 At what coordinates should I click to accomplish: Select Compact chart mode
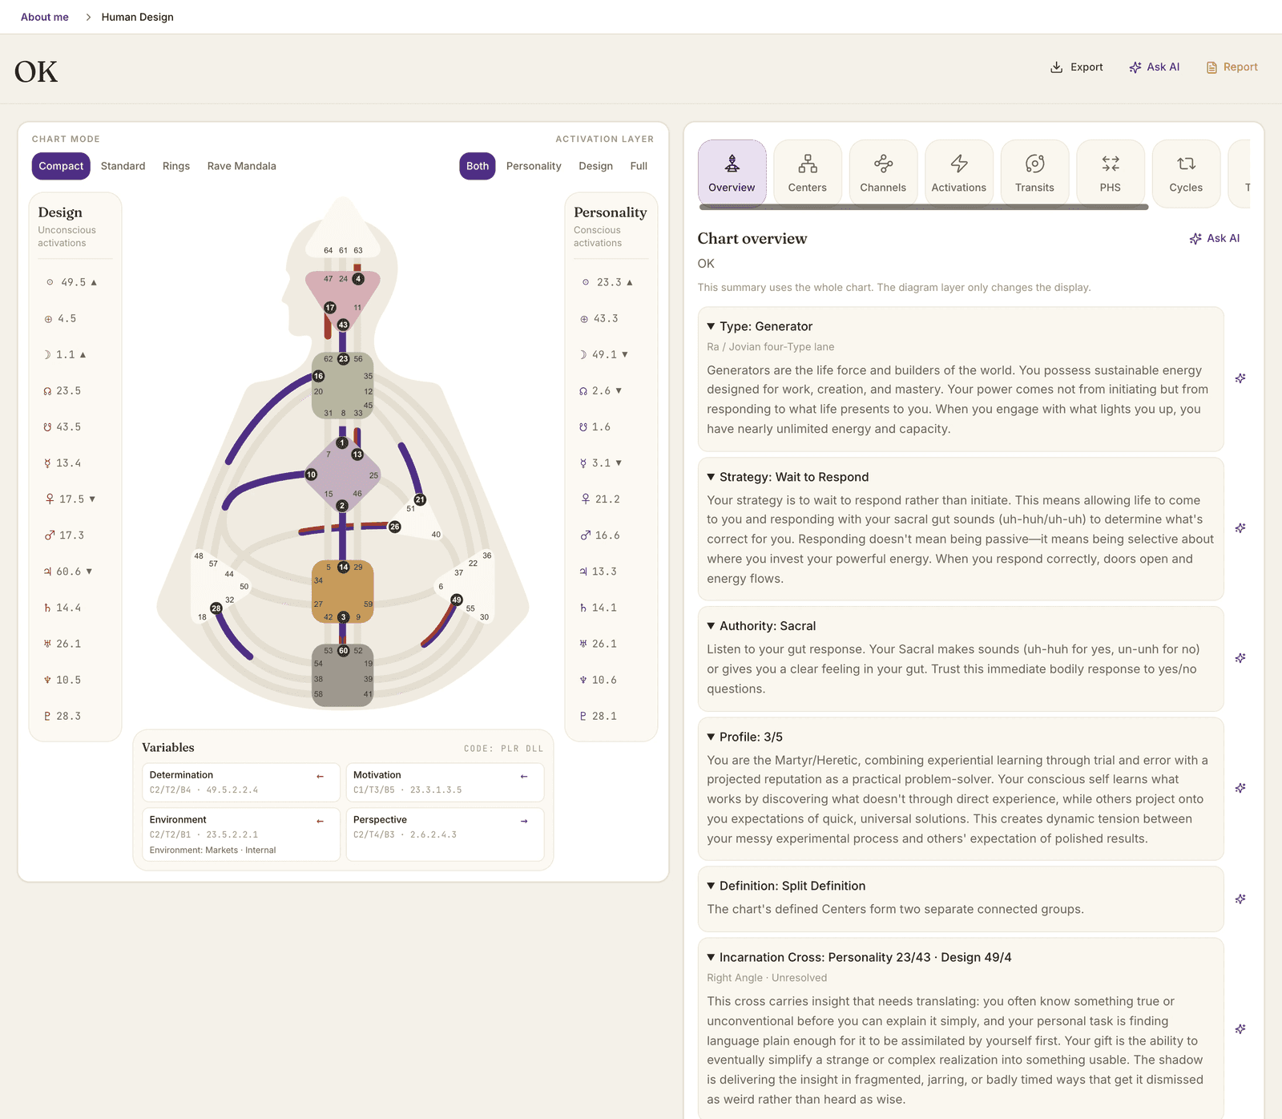(61, 166)
